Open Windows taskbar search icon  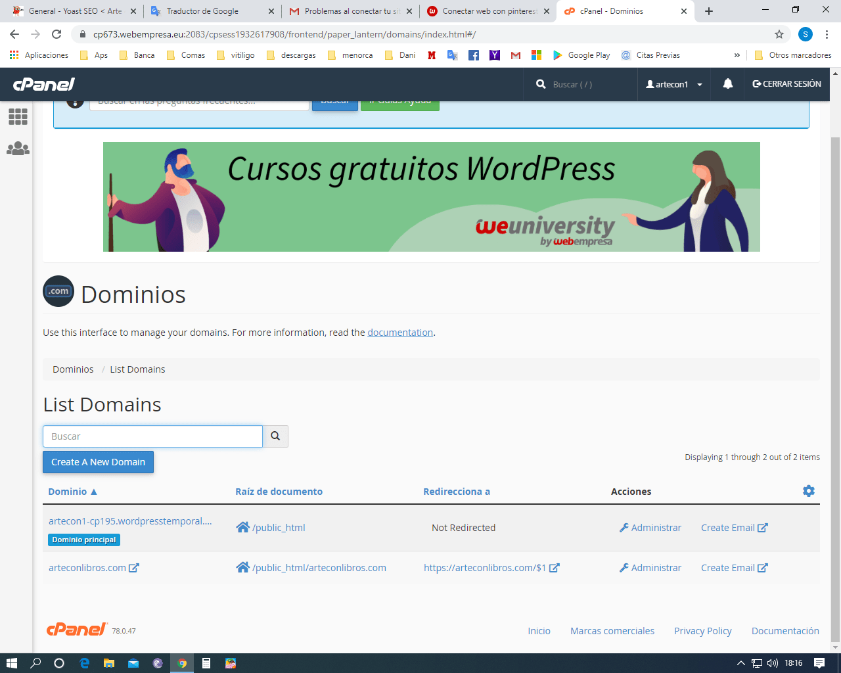click(x=35, y=663)
